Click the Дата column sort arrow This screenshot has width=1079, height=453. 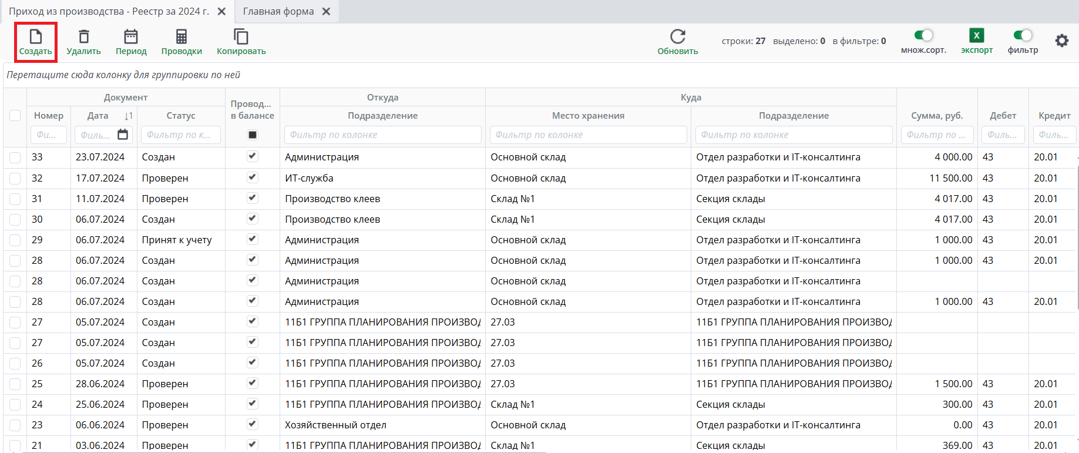pyautogui.click(x=129, y=116)
